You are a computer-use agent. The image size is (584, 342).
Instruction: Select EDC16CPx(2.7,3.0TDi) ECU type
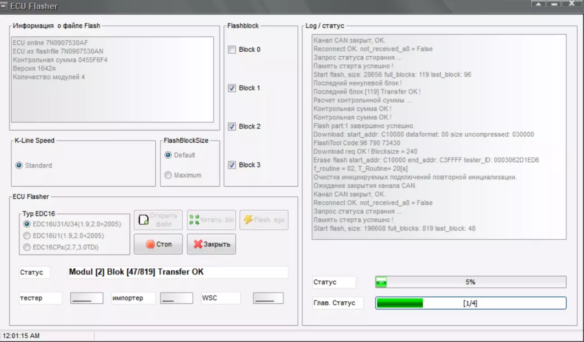coord(27,247)
